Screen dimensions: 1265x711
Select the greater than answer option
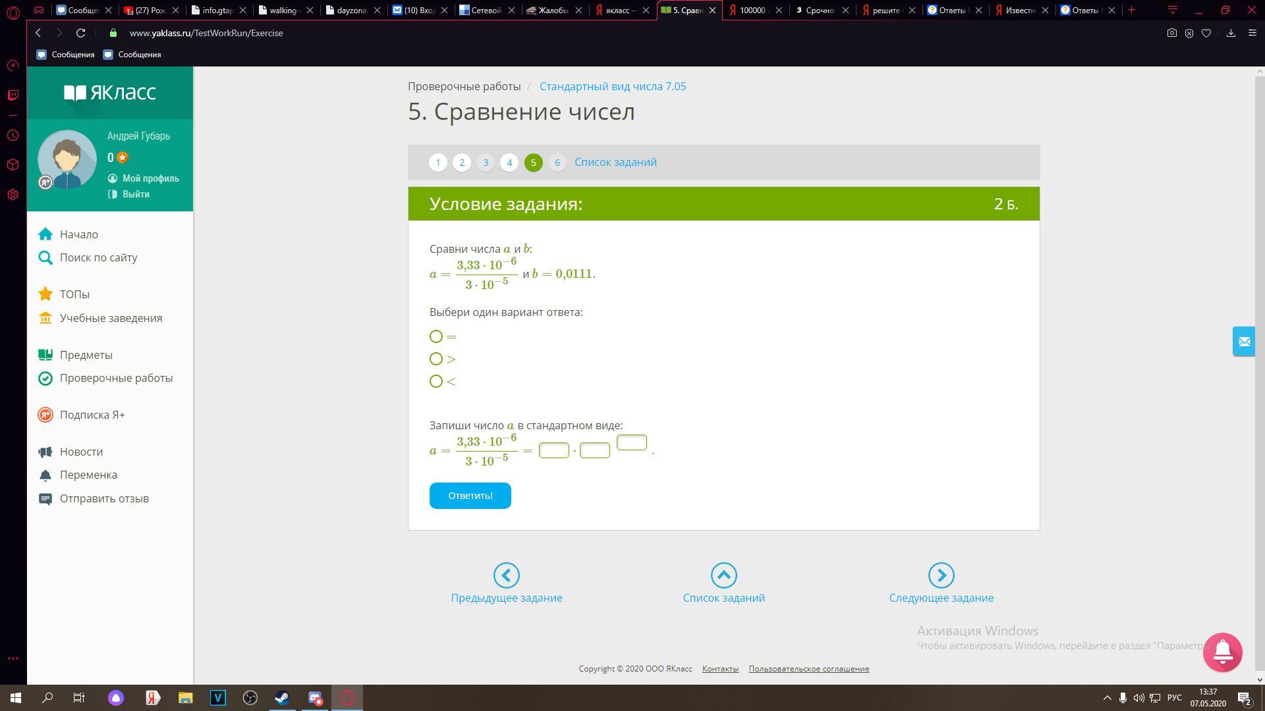(x=436, y=359)
